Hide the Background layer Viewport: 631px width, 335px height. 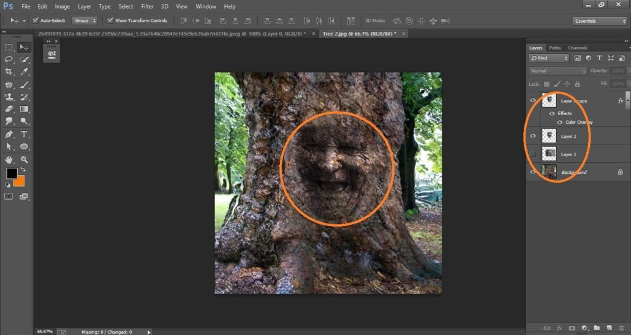(x=533, y=171)
